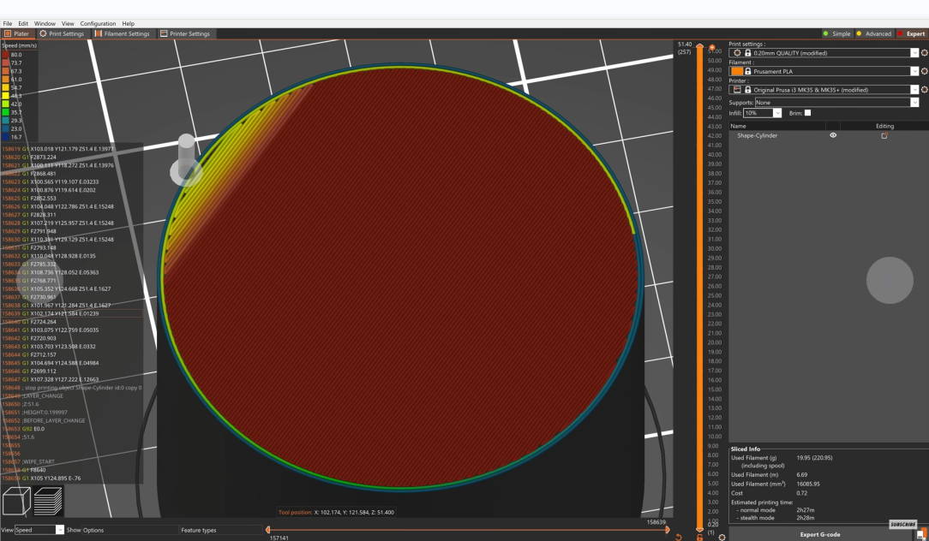Image resolution: width=929 pixels, height=541 pixels.
Task: Open View type dropdown showing Speed
Action: coord(39,530)
